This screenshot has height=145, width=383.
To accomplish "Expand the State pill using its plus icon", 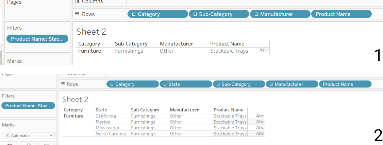I will click(165, 84).
